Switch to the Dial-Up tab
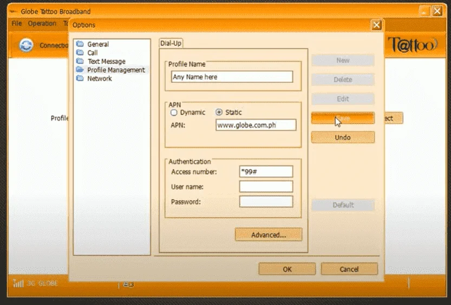Viewport: 451px width, 305px height. pos(171,43)
